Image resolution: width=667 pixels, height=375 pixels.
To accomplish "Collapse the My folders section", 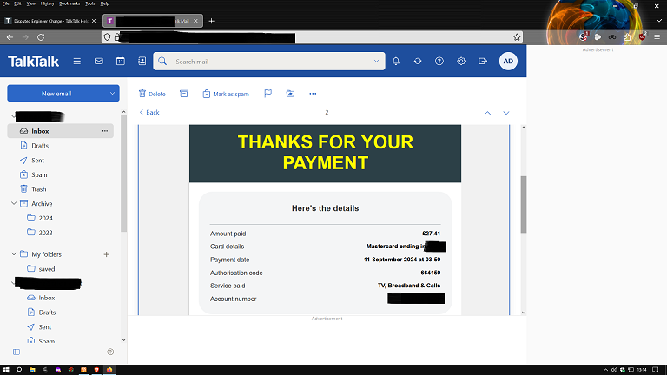I will click(13, 254).
